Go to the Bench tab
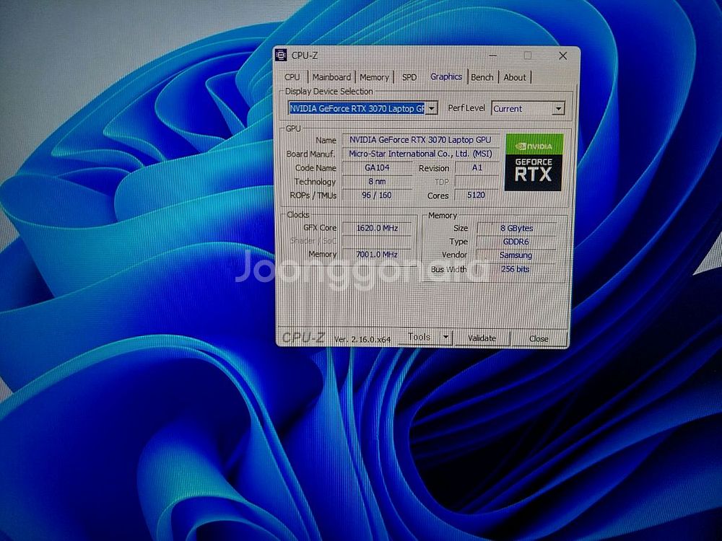Viewport: 722px width, 541px height. [x=482, y=77]
